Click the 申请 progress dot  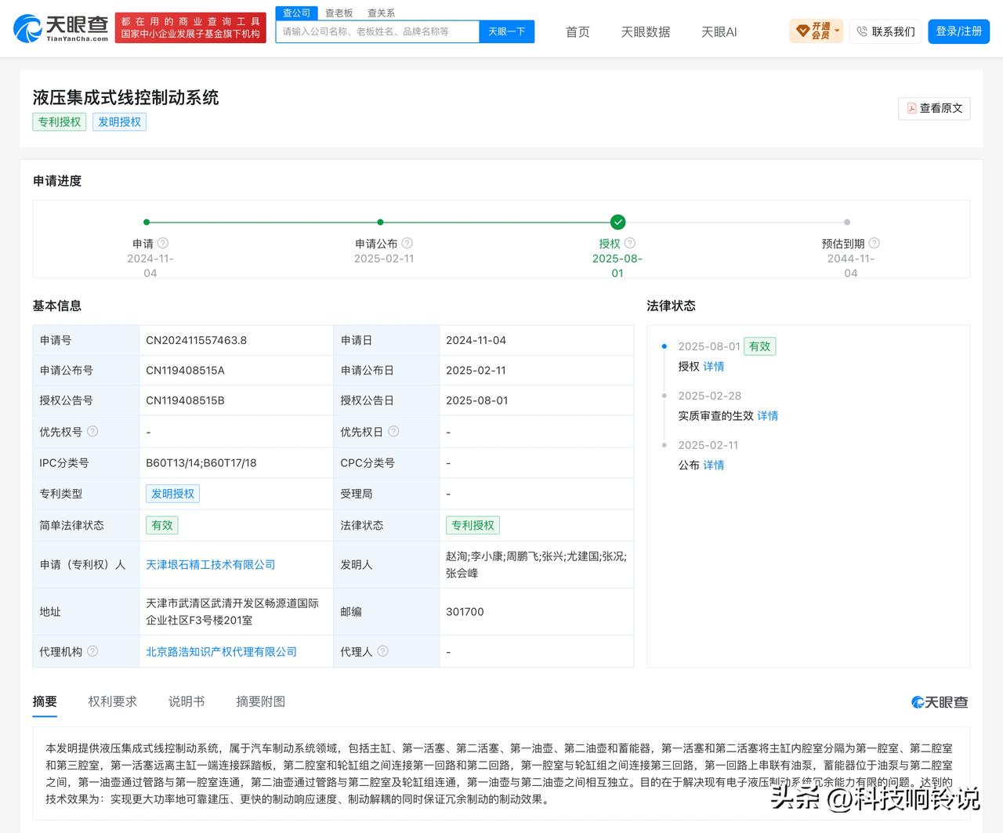point(147,223)
